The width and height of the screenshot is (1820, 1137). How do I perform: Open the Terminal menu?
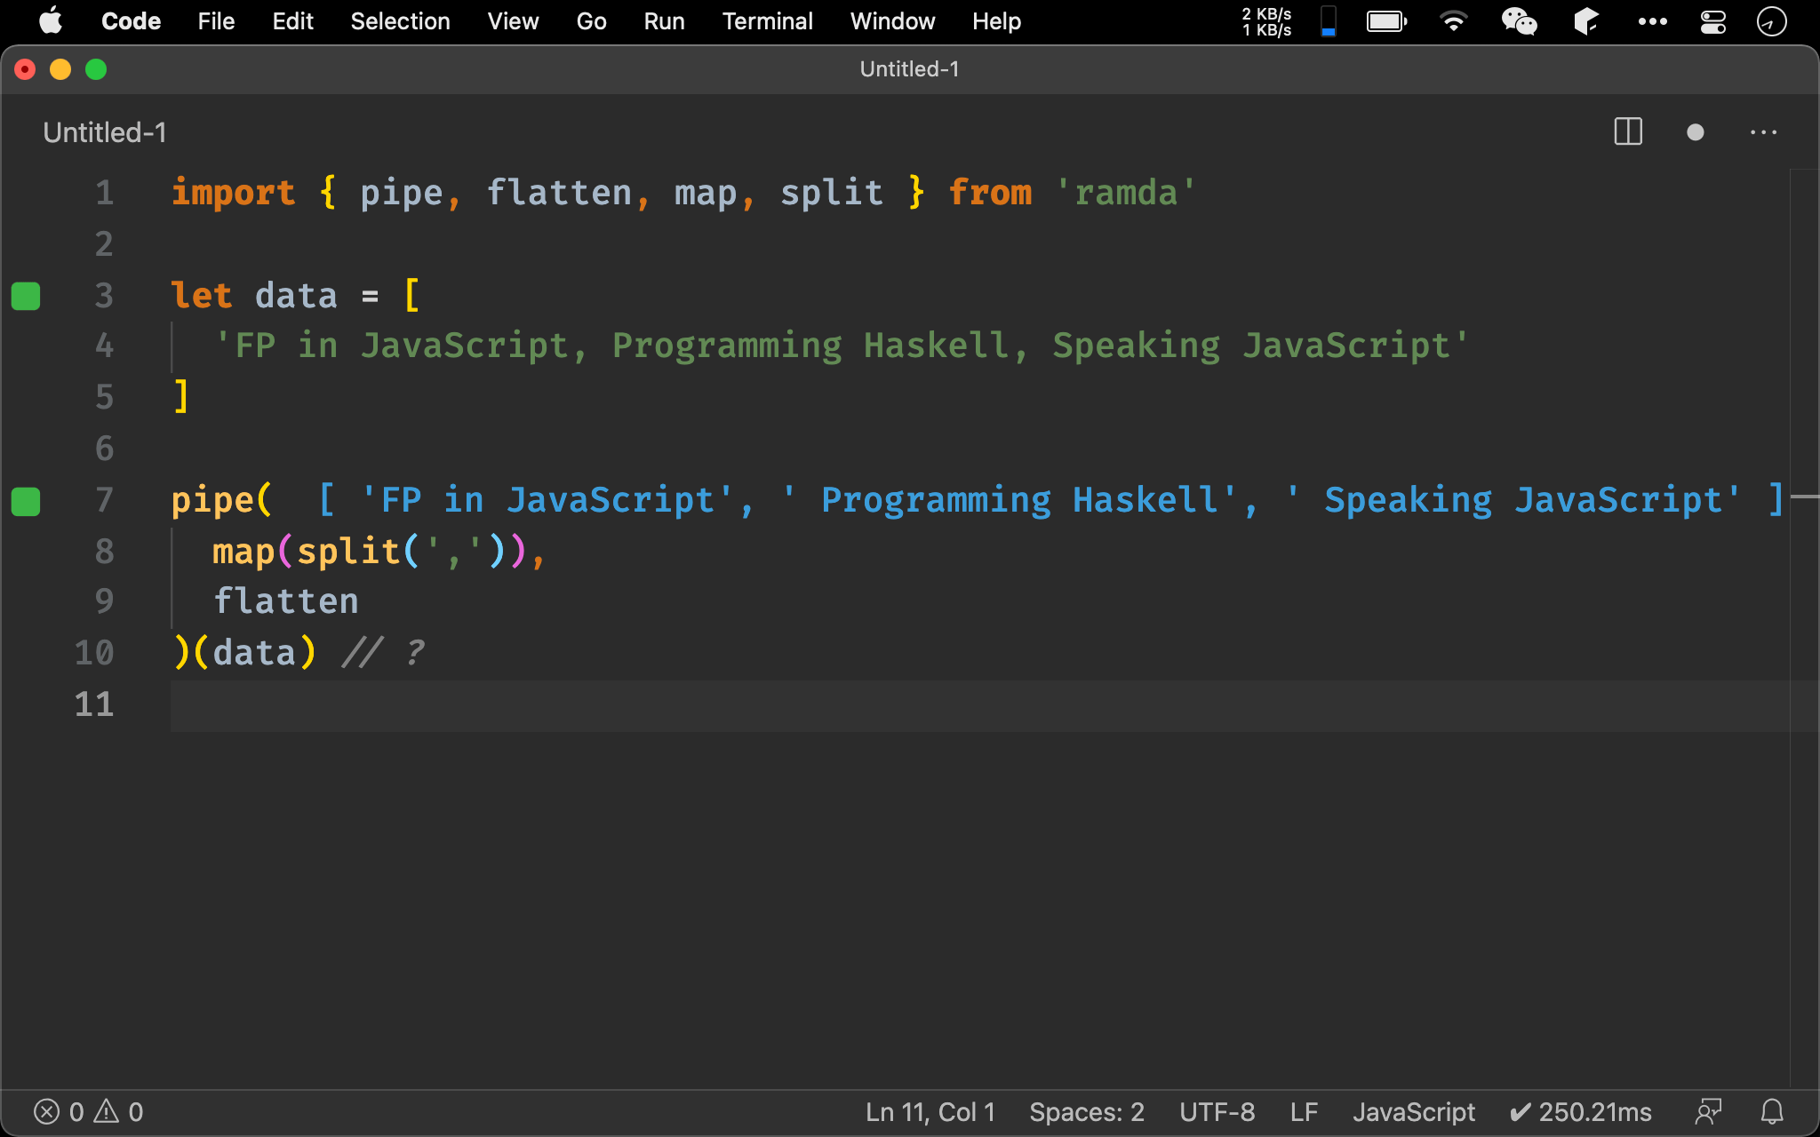[767, 21]
